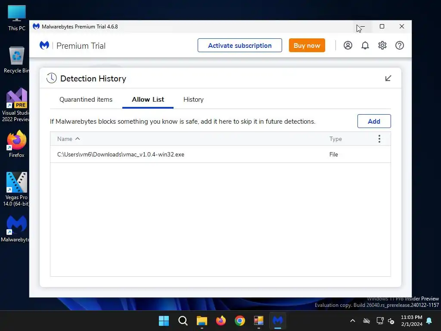
Task: Click the muted volume tray icon
Action: click(x=391, y=321)
